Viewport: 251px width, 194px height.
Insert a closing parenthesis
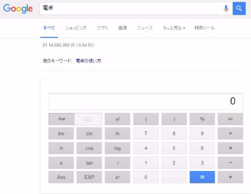click(174, 119)
